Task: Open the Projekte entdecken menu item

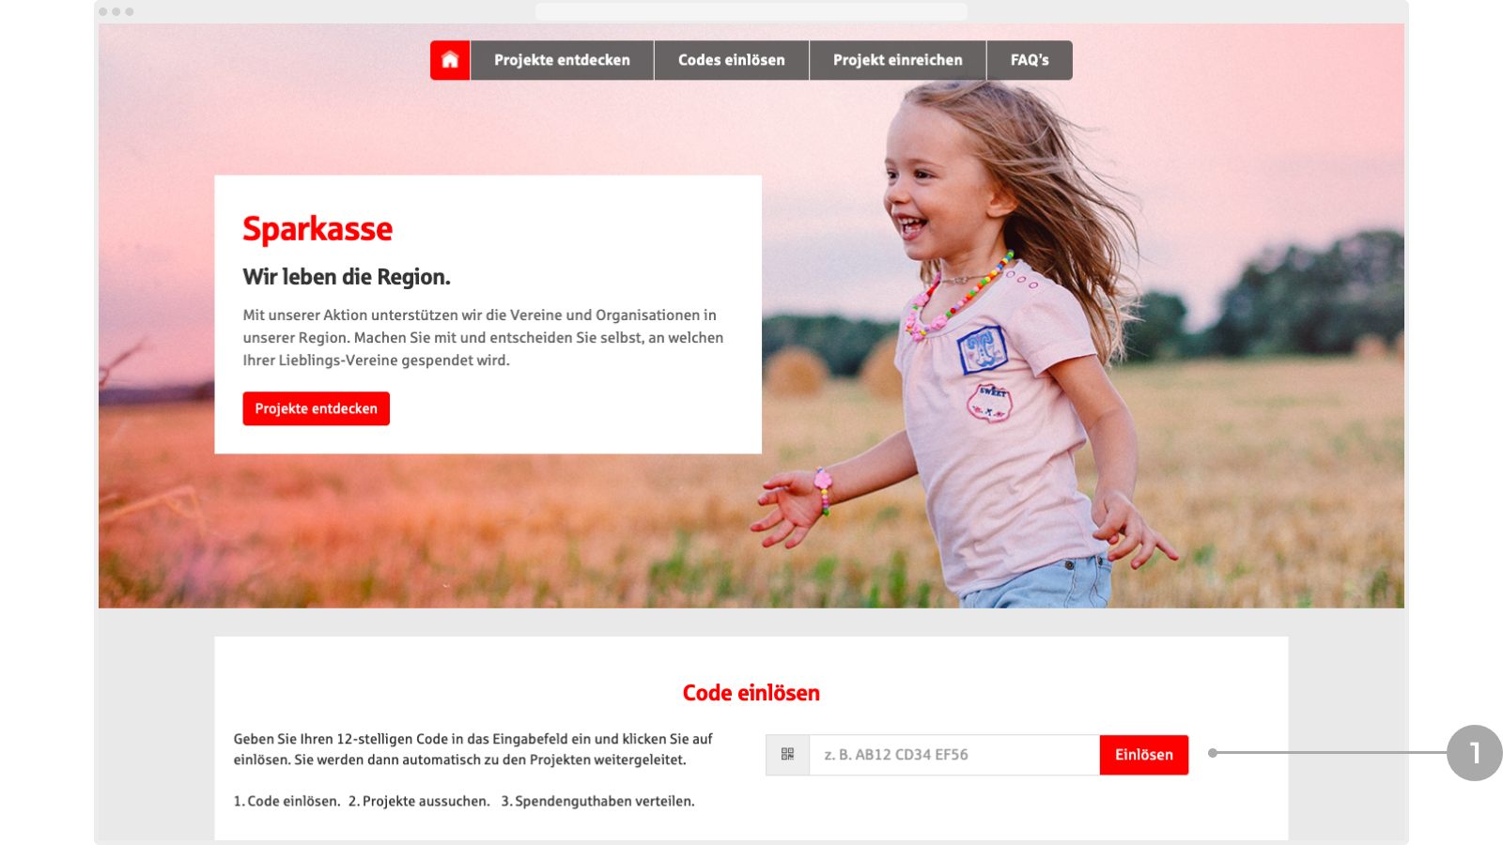Action: click(x=562, y=60)
